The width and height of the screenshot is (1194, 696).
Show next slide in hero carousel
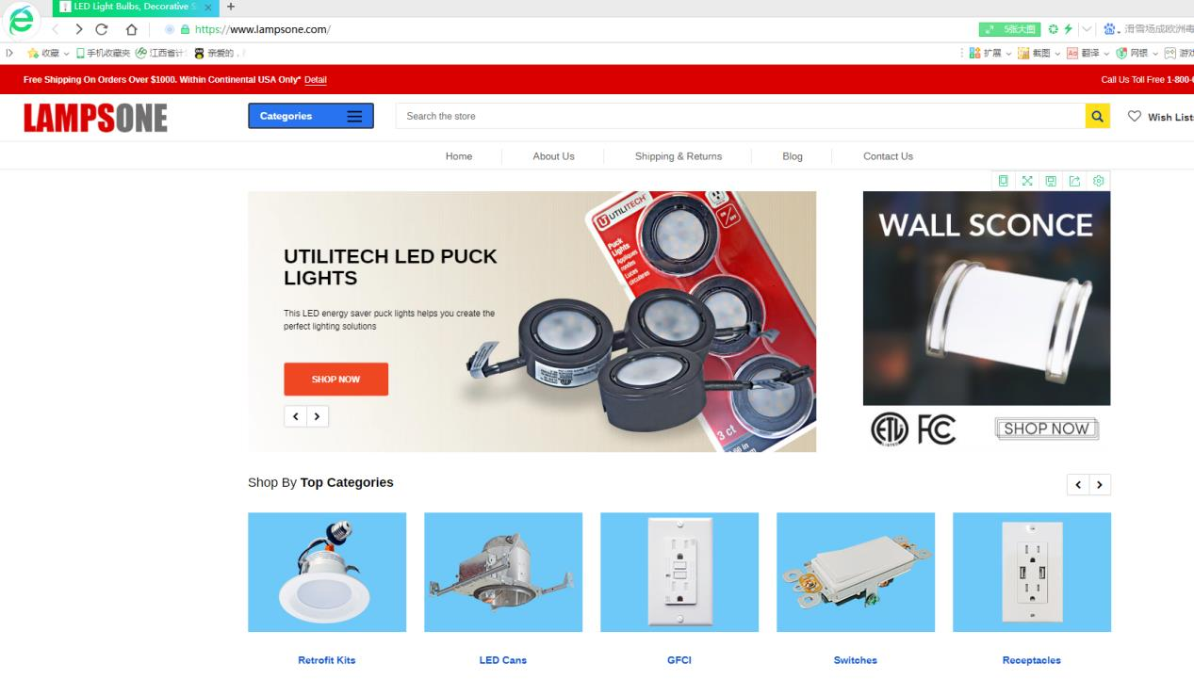coord(318,416)
